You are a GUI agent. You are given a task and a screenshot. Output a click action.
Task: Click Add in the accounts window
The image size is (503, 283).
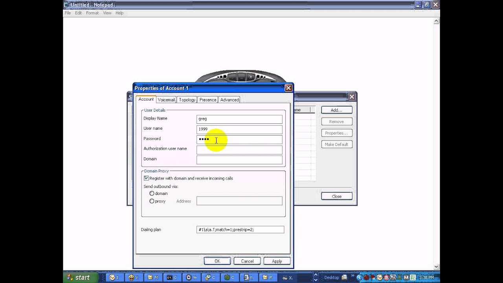(337, 110)
